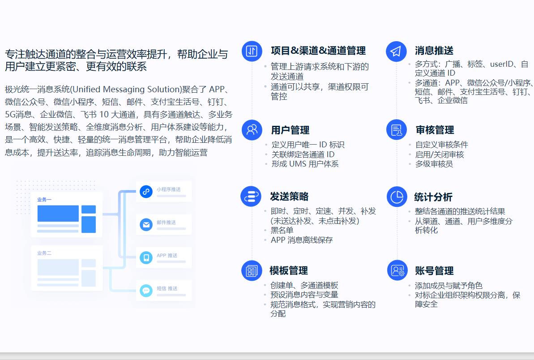The width and height of the screenshot is (534, 360).
Task: Select the 用户管理 people icon
Action: pos(252,130)
